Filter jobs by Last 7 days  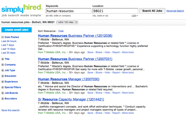click(7, 45)
